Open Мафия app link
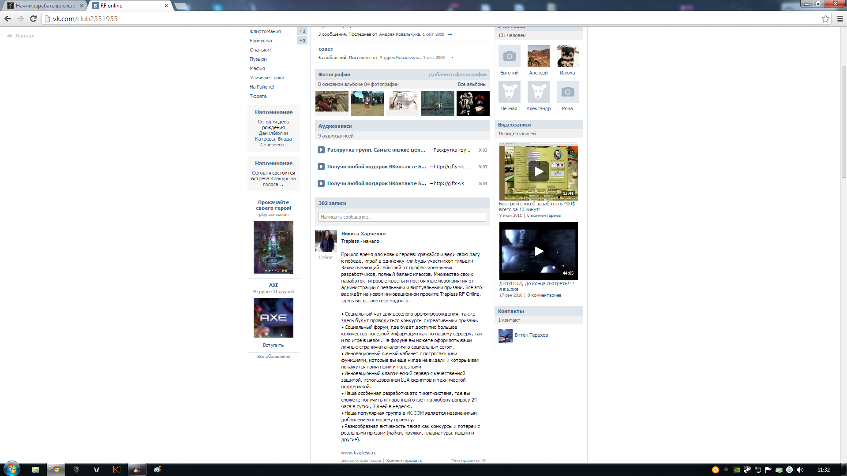This screenshot has width=847, height=476. click(x=257, y=68)
